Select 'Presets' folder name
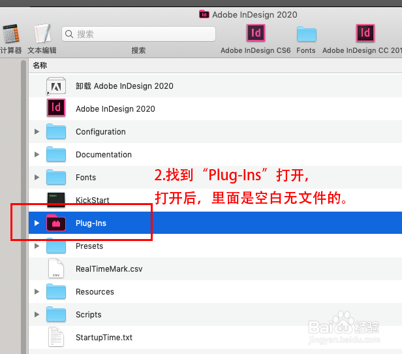Image resolution: width=402 pixels, height=354 pixels. [x=89, y=246]
